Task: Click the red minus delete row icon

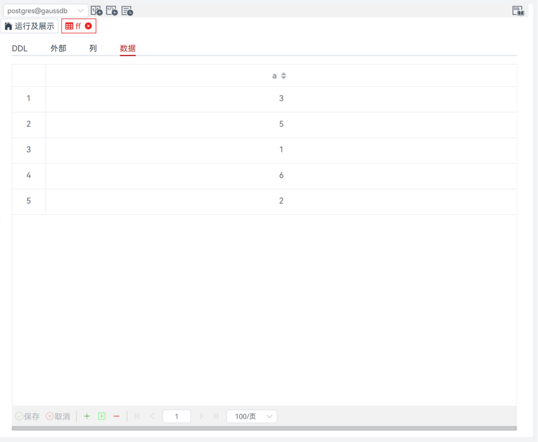Action: (x=116, y=416)
